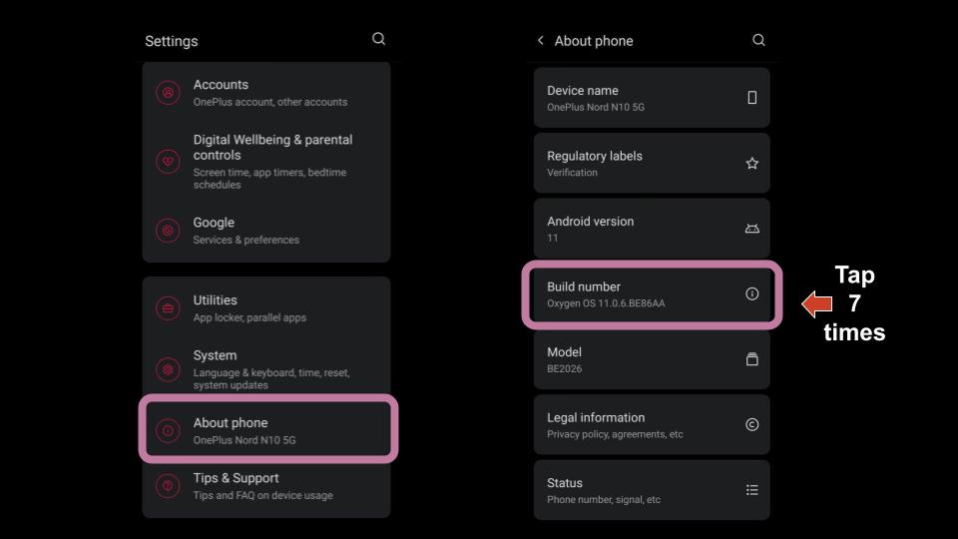Viewport: 958px width, 539px height.
Task: Tap the info icon beside Build number
Action: (752, 293)
